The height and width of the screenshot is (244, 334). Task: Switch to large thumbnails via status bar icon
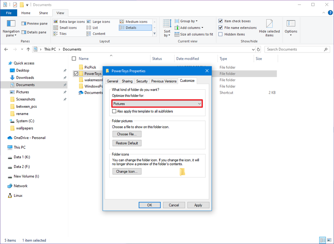click(x=329, y=240)
